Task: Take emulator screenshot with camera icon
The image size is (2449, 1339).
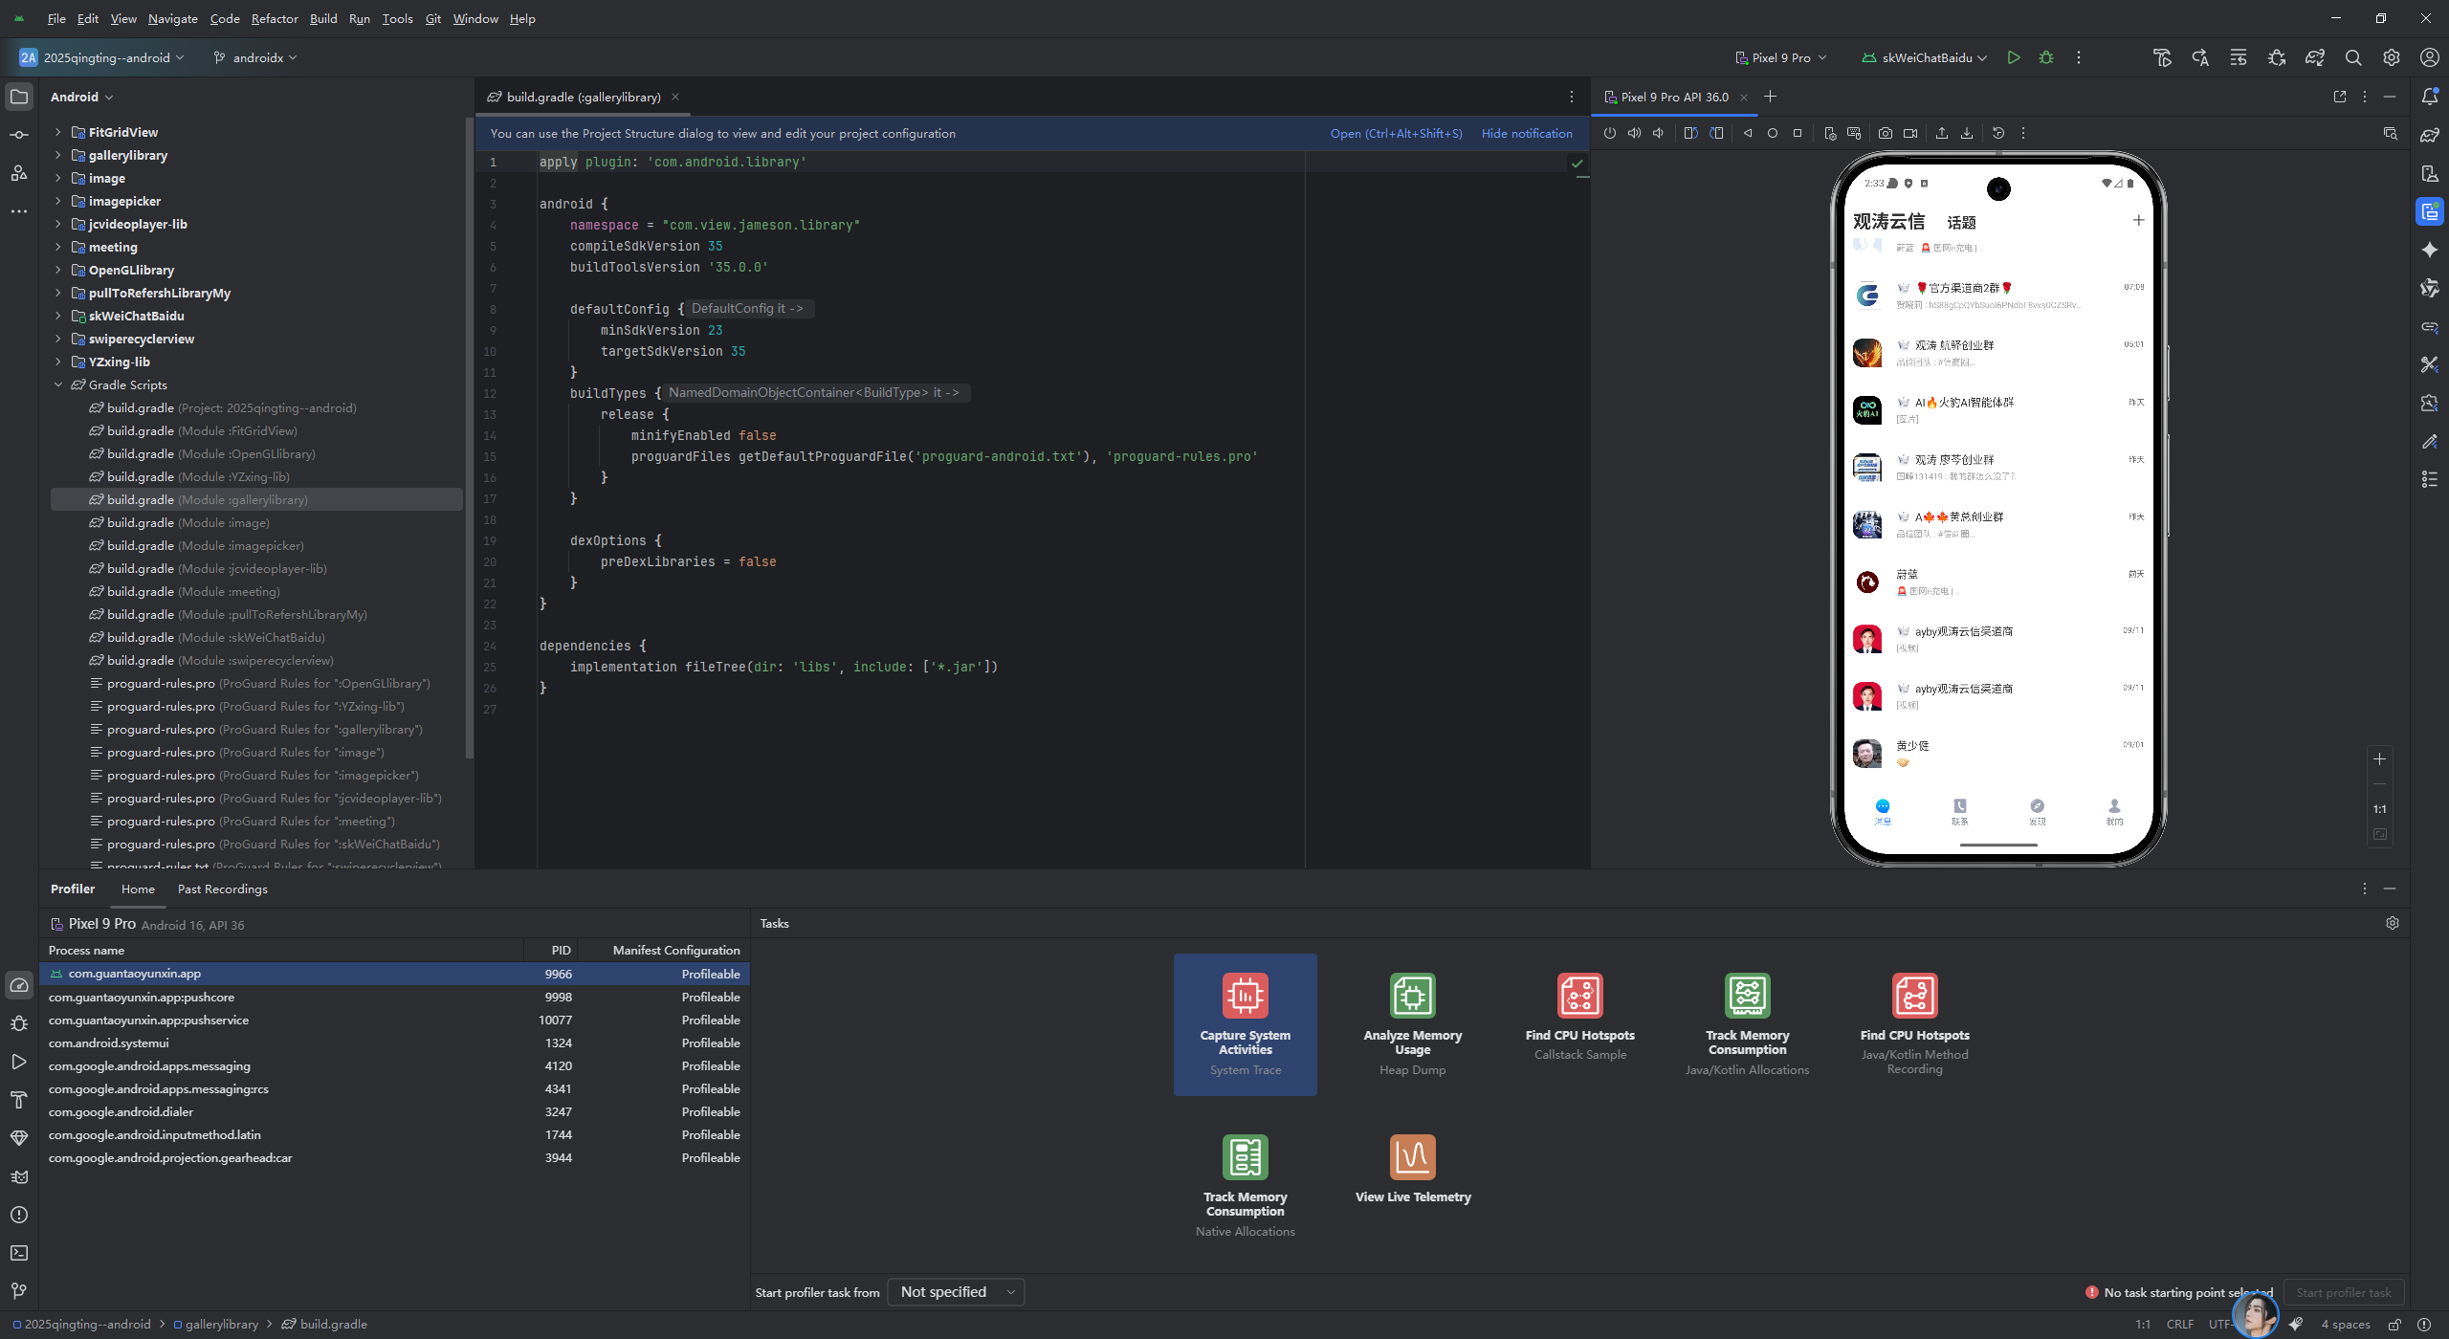Action: pos(1885,133)
